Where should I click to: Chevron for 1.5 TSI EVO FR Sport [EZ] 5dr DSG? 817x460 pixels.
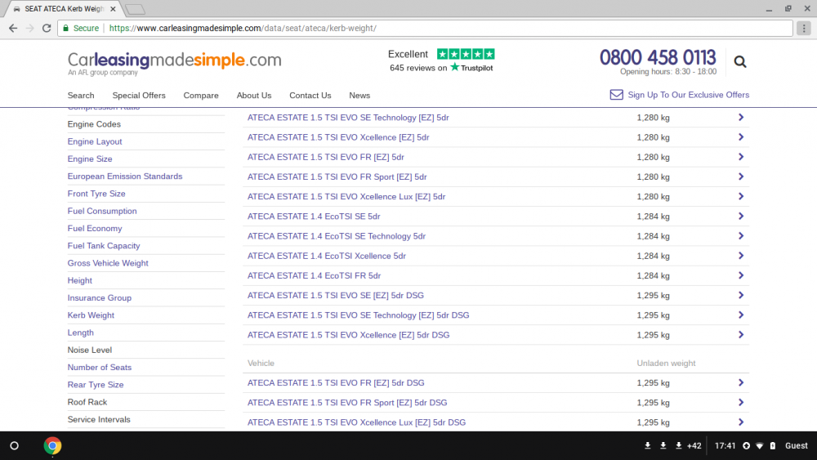click(740, 403)
